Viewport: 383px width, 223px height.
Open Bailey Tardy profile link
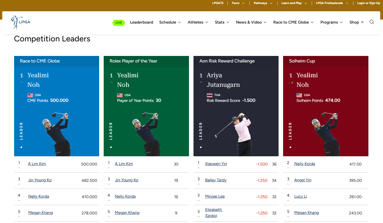pyautogui.click(x=216, y=180)
